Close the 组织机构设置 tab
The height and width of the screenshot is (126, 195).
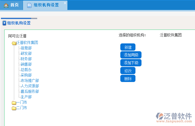(65, 3)
